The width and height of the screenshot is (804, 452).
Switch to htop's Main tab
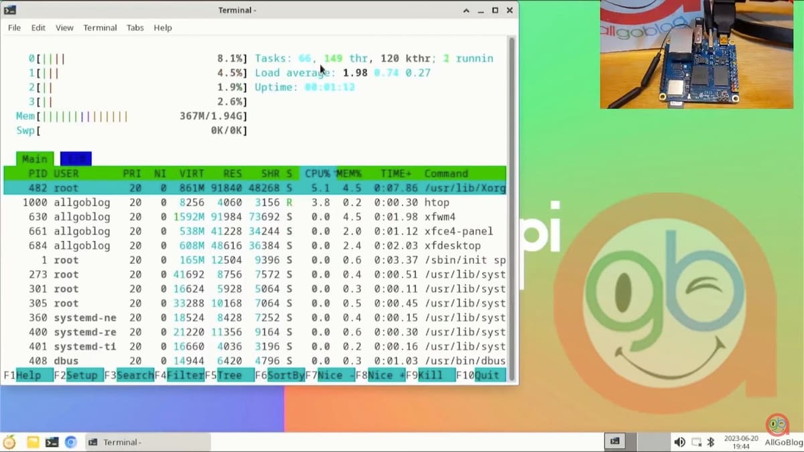coord(34,159)
